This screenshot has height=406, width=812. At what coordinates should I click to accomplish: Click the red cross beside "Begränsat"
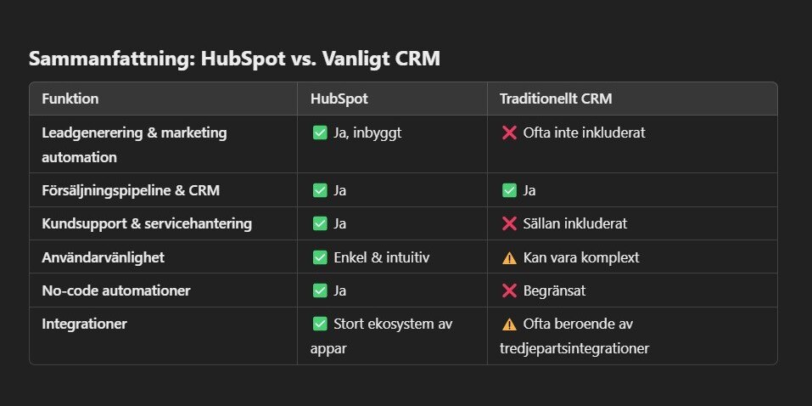pyautogui.click(x=510, y=290)
